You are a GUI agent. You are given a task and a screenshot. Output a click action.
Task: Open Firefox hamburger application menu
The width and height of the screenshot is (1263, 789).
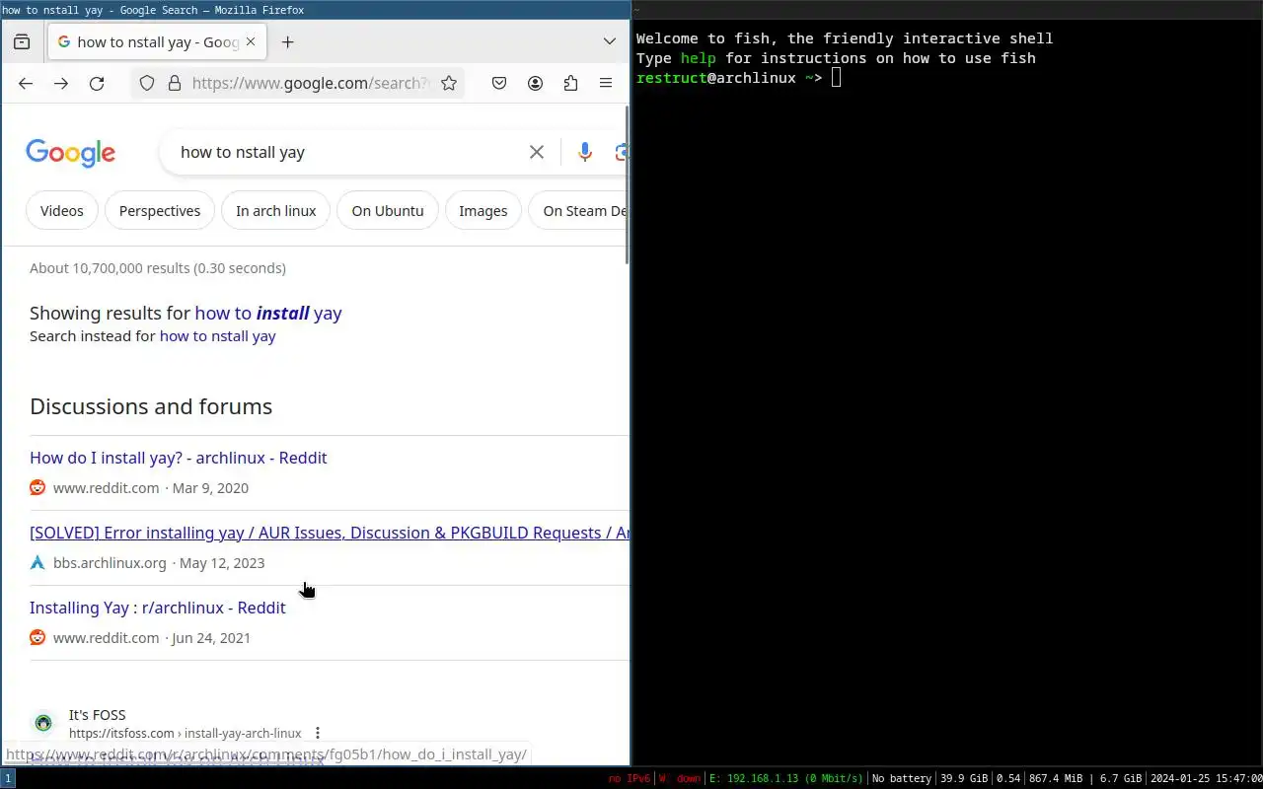click(606, 84)
